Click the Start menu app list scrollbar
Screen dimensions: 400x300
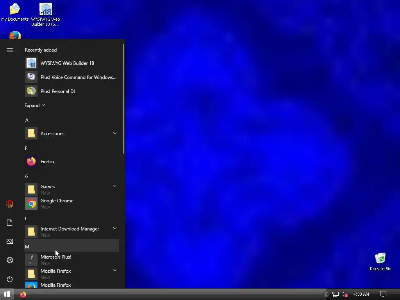point(123,98)
